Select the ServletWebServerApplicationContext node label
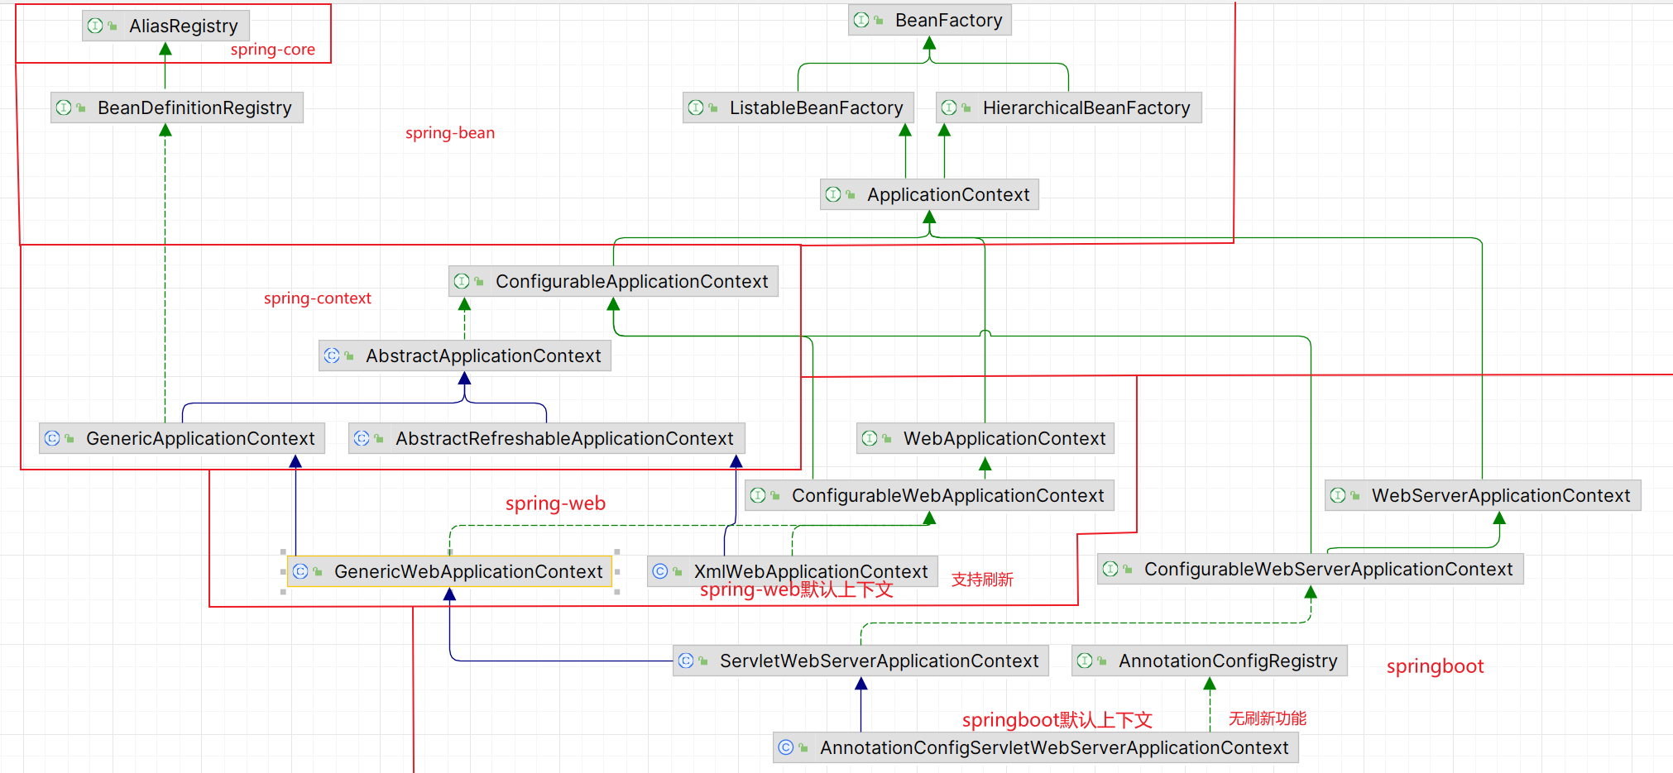 [879, 661]
